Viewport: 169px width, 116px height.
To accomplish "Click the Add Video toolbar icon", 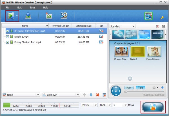I will click(x=11, y=16).
